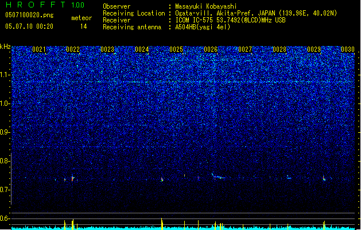Click the kHz axis unit label
Screen dimensions: 361x230
5,47
